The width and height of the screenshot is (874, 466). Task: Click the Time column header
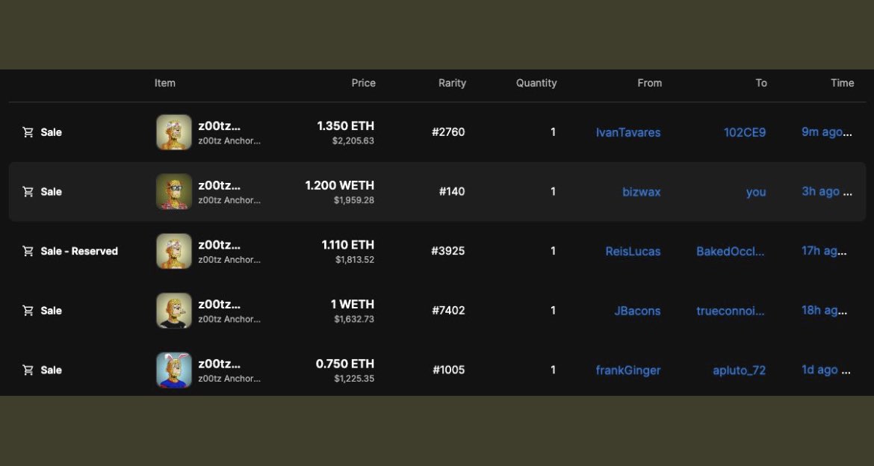coord(842,83)
